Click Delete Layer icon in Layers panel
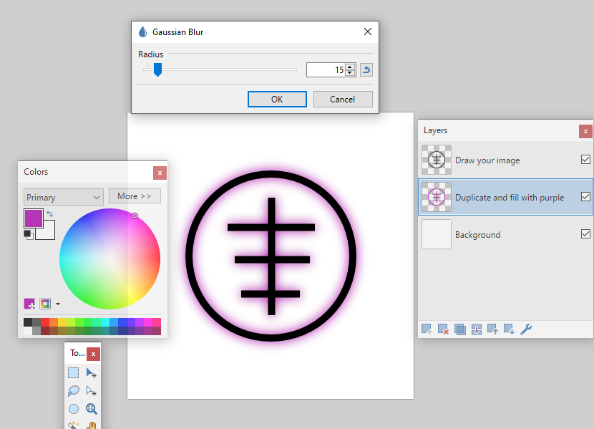This screenshot has width=594, height=429. pos(443,329)
